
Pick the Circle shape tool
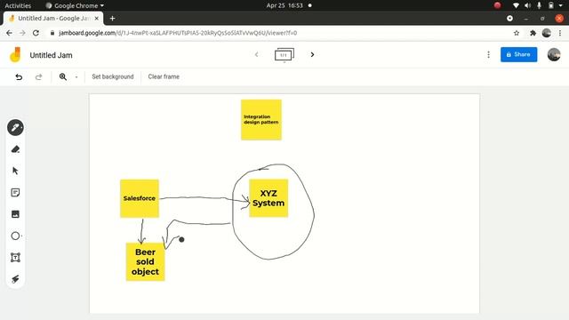pos(15,236)
